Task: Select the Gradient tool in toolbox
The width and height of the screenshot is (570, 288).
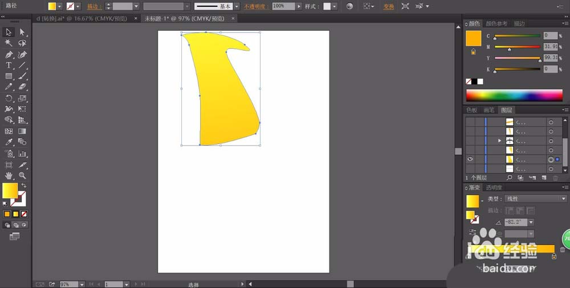Action: click(x=22, y=131)
